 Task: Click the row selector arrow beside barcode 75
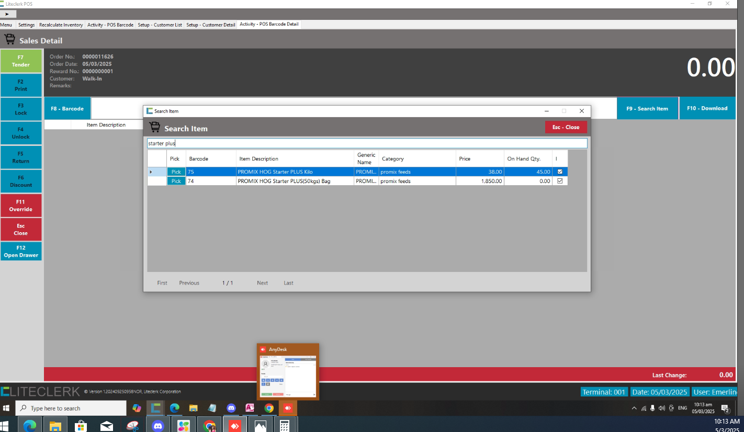click(151, 172)
